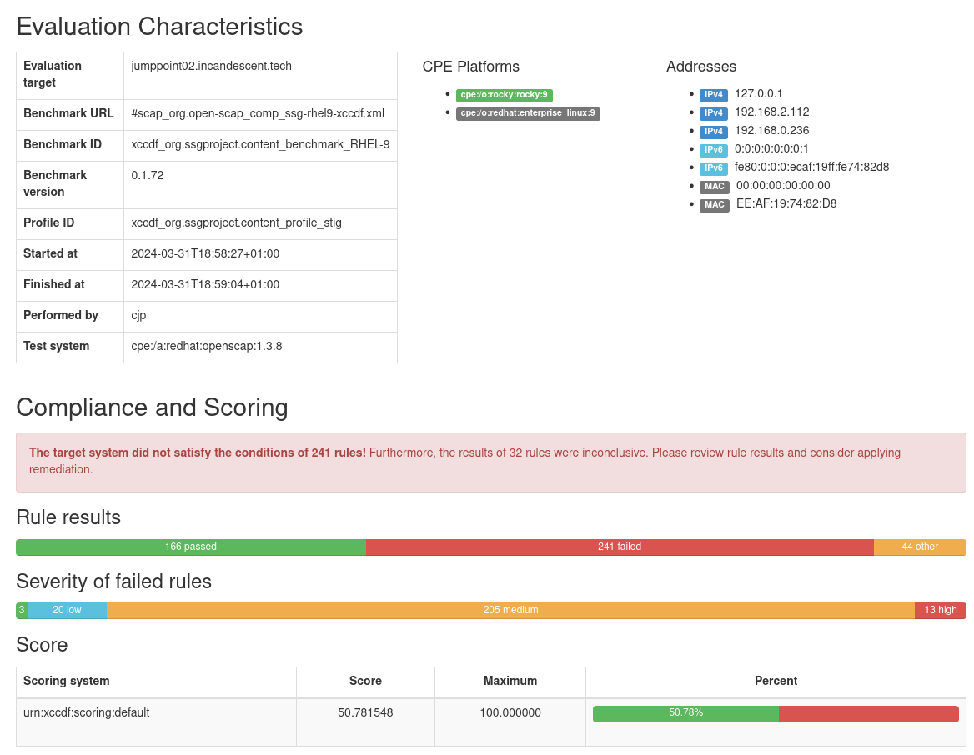This screenshot has width=974, height=755.
Task: Select the 44 other bar segment
Action: pyautogui.click(x=919, y=547)
